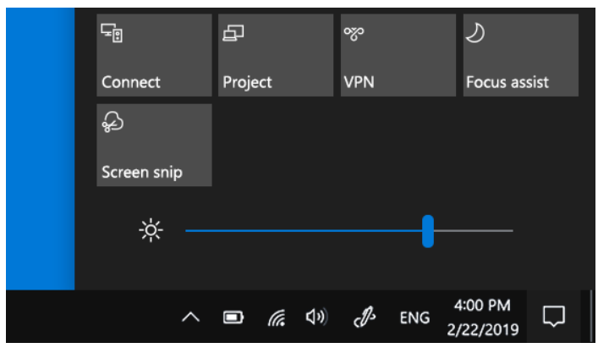Launch Screen snip from quick actions

click(x=154, y=145)
